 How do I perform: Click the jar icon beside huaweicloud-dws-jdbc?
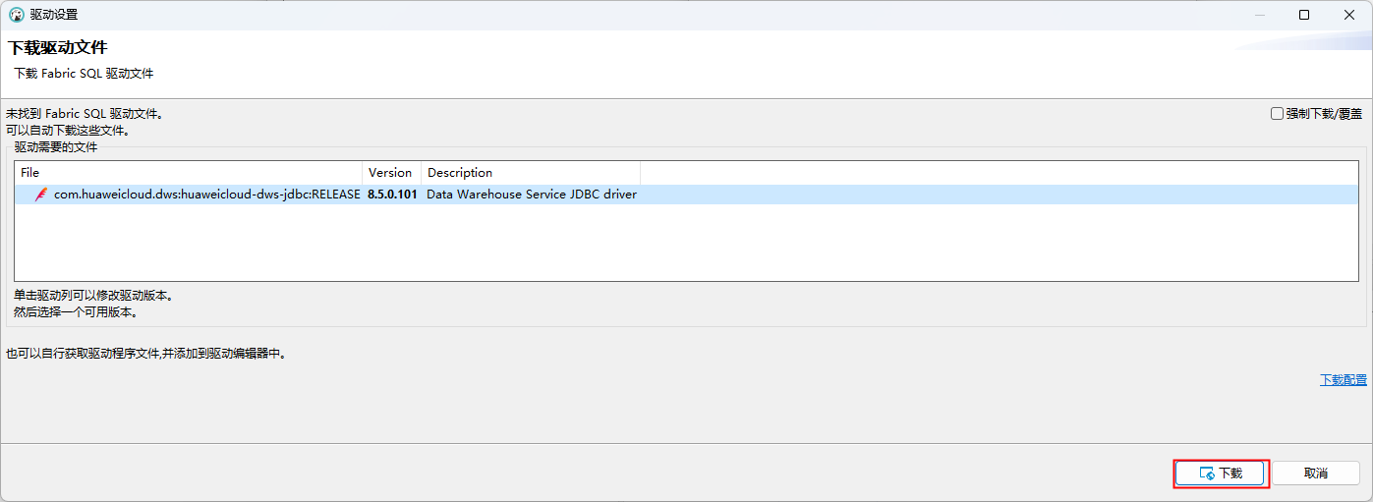click(x=41, y=195)
